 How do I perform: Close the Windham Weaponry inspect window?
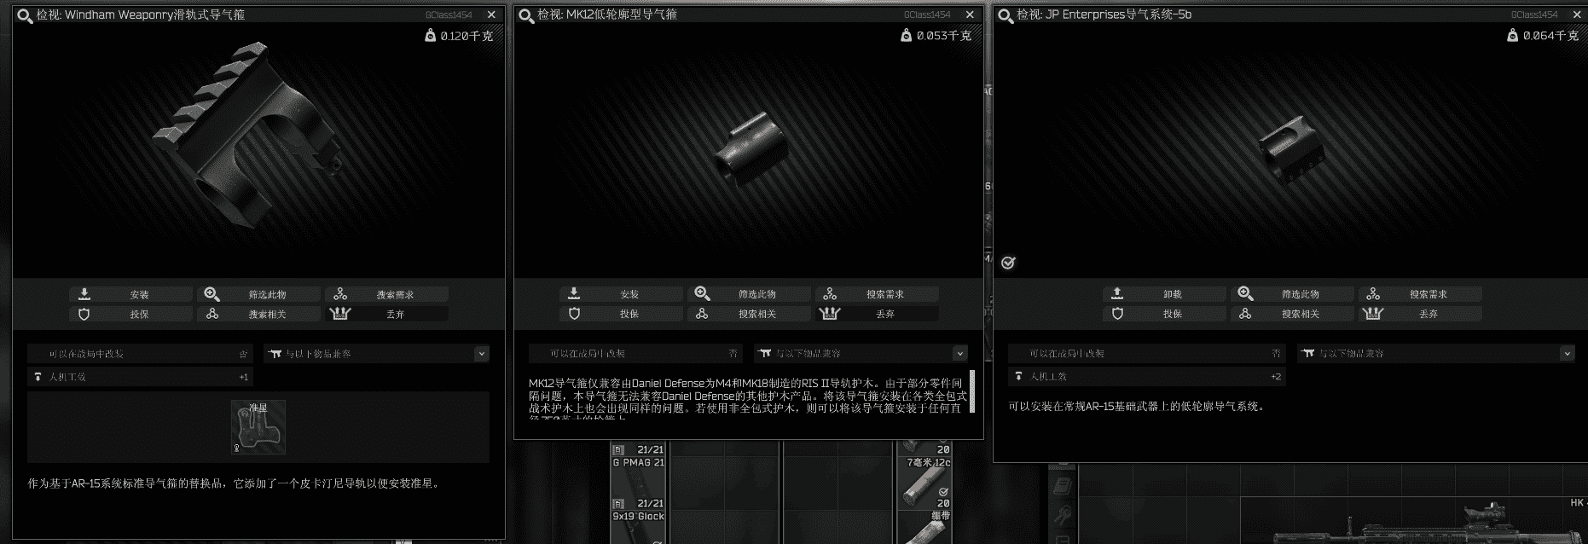pos(491,14)
